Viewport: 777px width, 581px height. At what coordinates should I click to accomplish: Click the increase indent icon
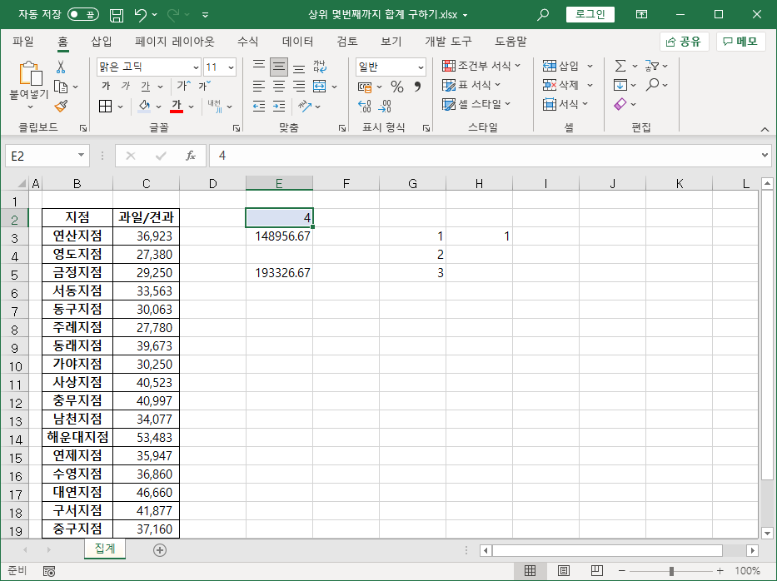pyautogui.click(x=279, y=106)
